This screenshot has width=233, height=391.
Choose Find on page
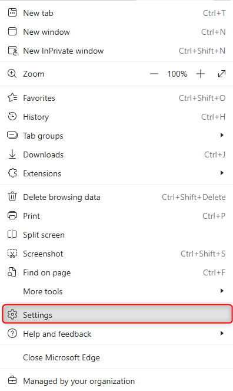116,272
